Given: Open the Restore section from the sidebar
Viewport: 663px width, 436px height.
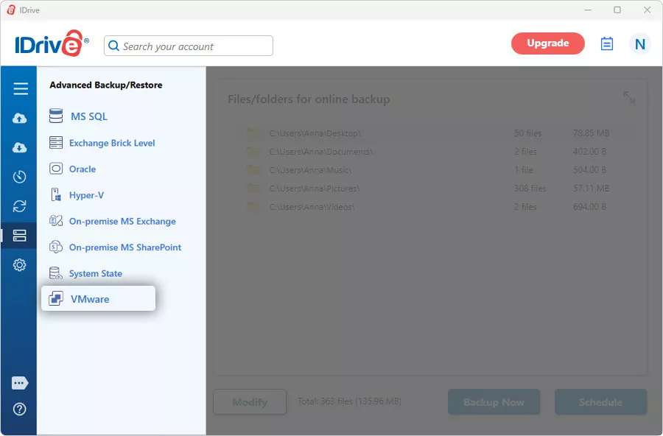Looking at the screenshot, I should click(x=19, y=147).
